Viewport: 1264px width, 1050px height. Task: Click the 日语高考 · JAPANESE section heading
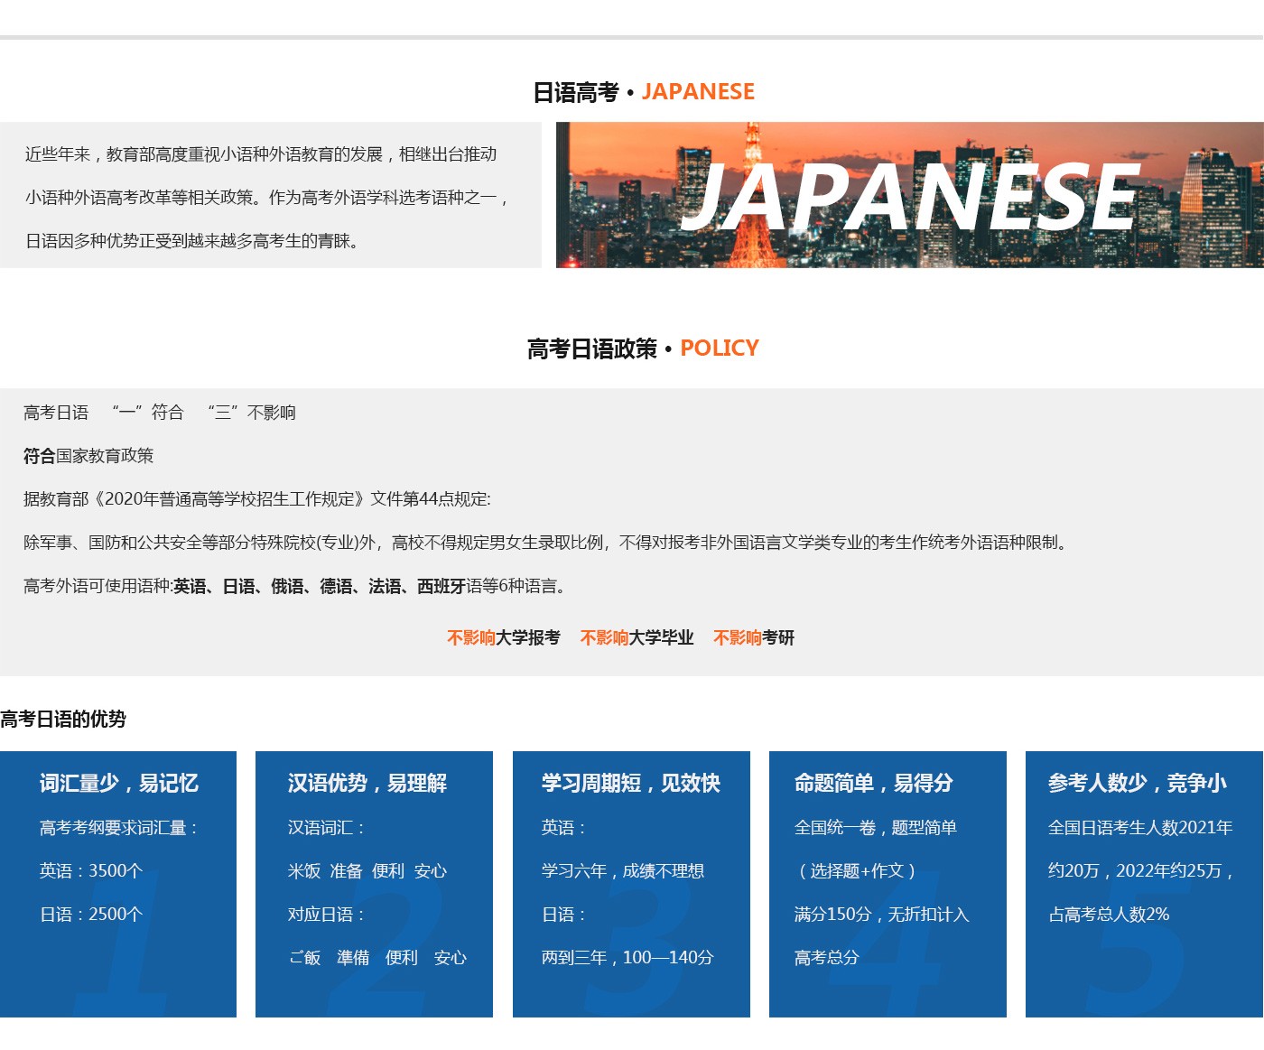click(x=643, y=92)
